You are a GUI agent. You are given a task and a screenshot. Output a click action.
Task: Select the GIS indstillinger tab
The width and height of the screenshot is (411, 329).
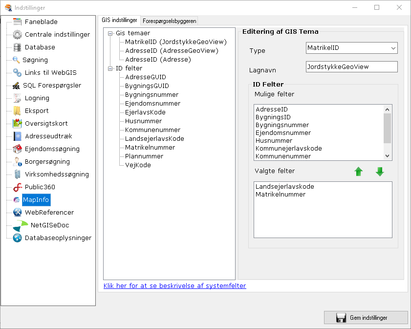119,20
